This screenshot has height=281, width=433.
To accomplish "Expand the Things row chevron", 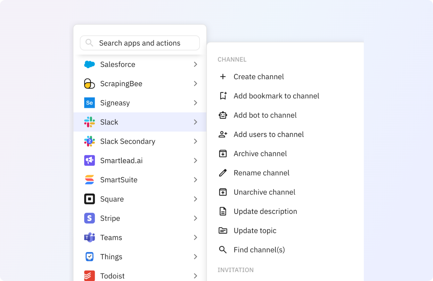I will tap(195, 257).
